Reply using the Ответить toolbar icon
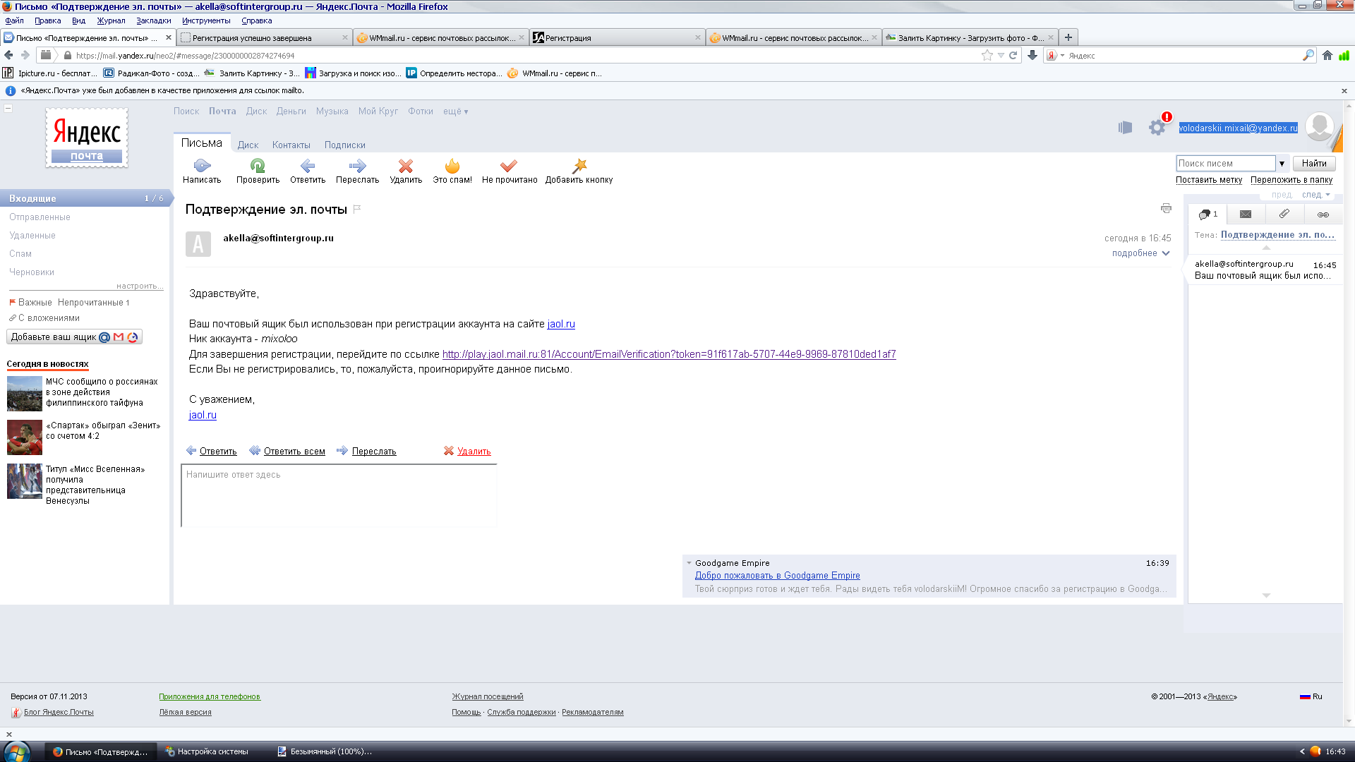Image resolution: width=1355 pixels, height=762 pixels. tap(307, 166)
